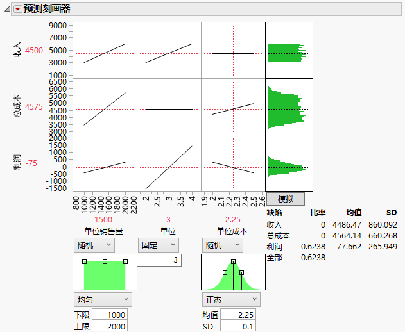This screenshot has height=332, width=405.
Task: Click the red -75 利润 predicted value
Action: click(31, 163)
